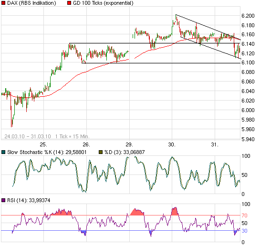Click the '31.' date axis label

[x=215, y=144]
